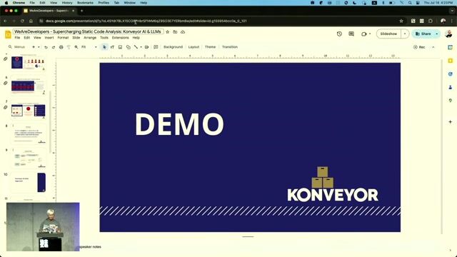Expand the meeting camera dropdown arrow
Viewport: 457px width, 257px height.
tap(370, 34)
